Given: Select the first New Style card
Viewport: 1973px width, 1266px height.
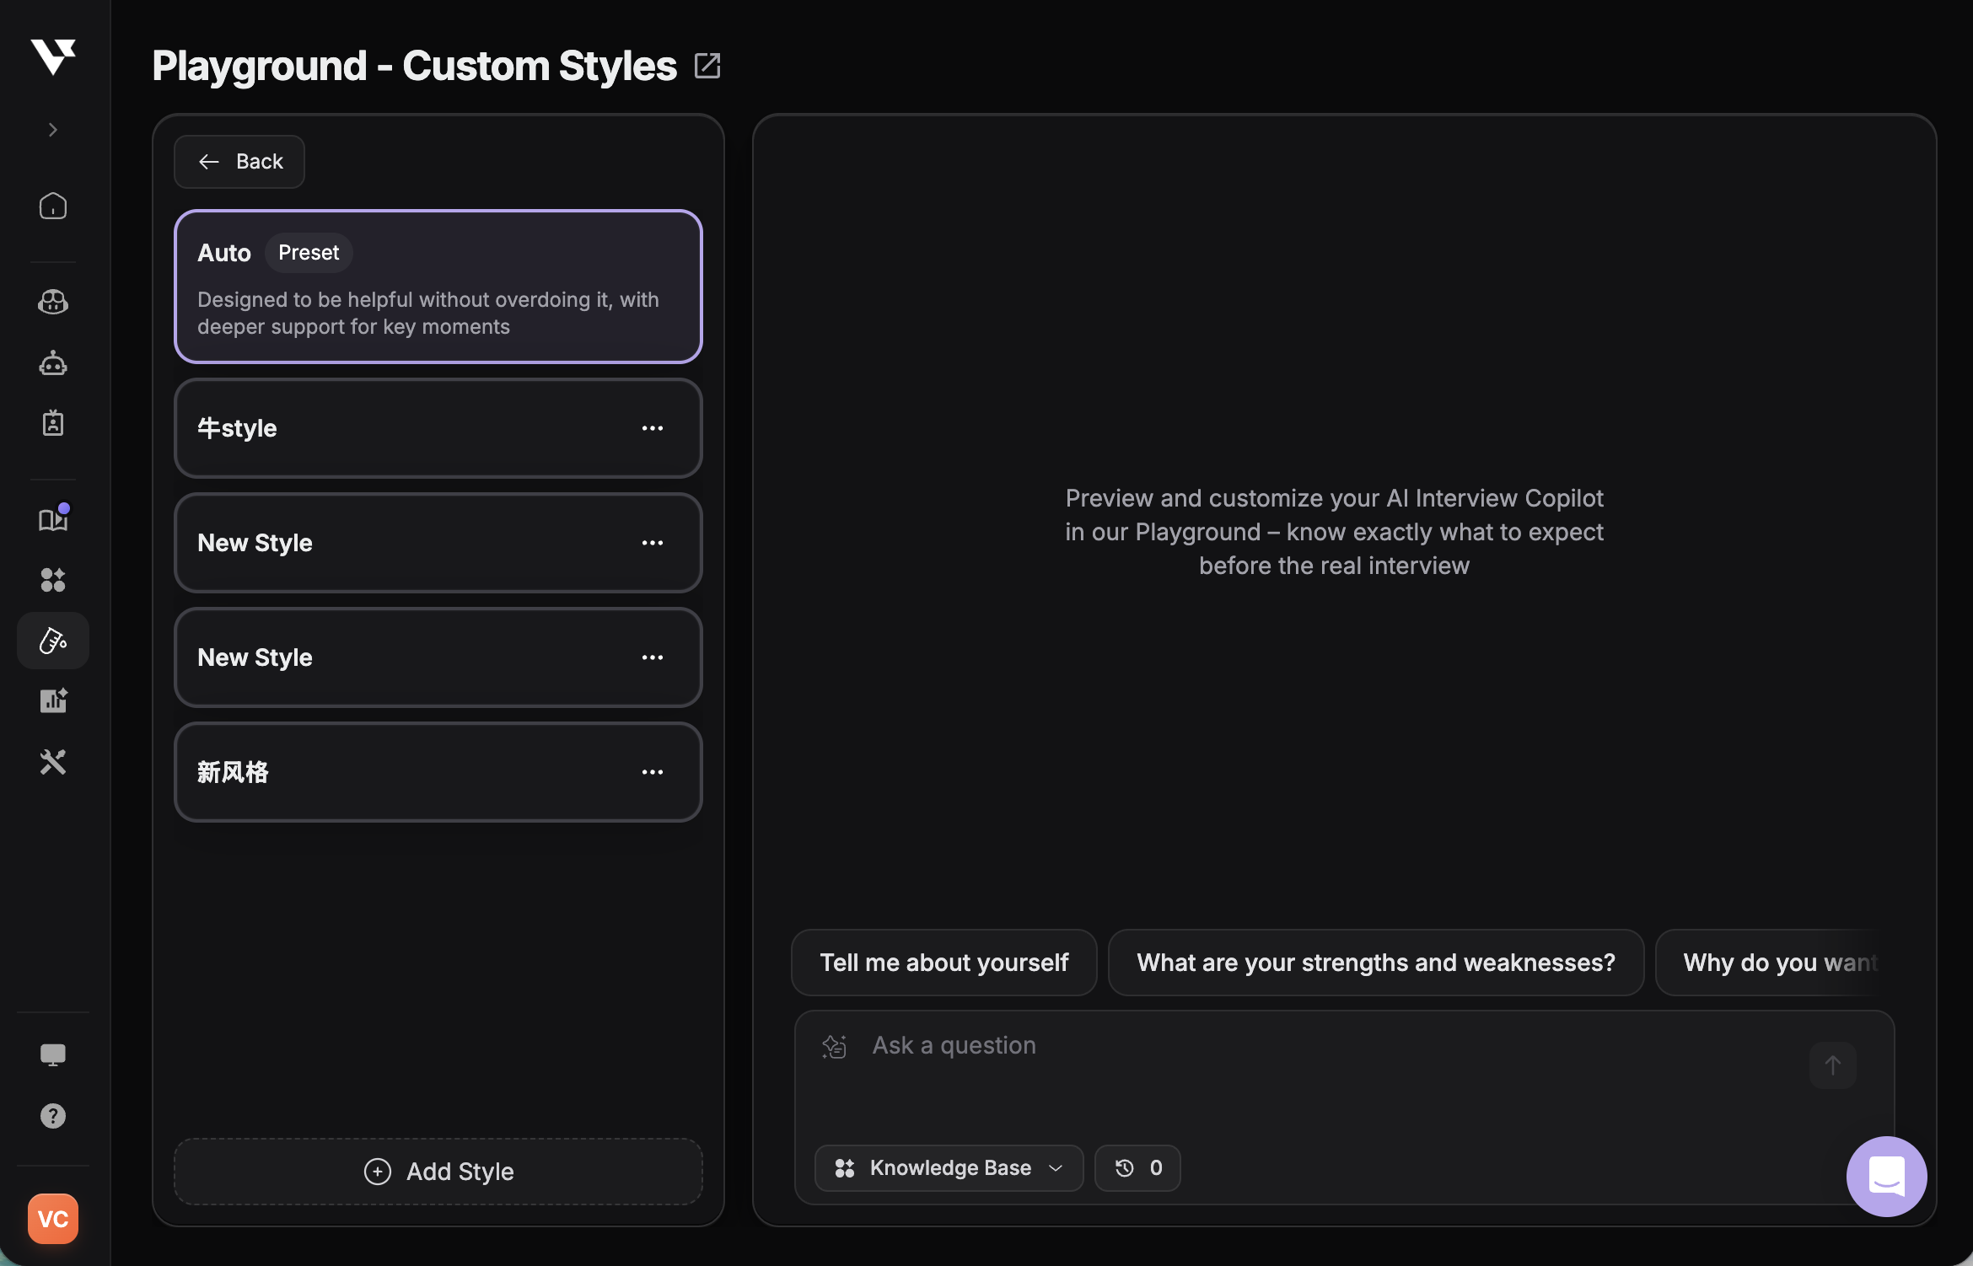Looking at the screenshot, I should point(438,543).
